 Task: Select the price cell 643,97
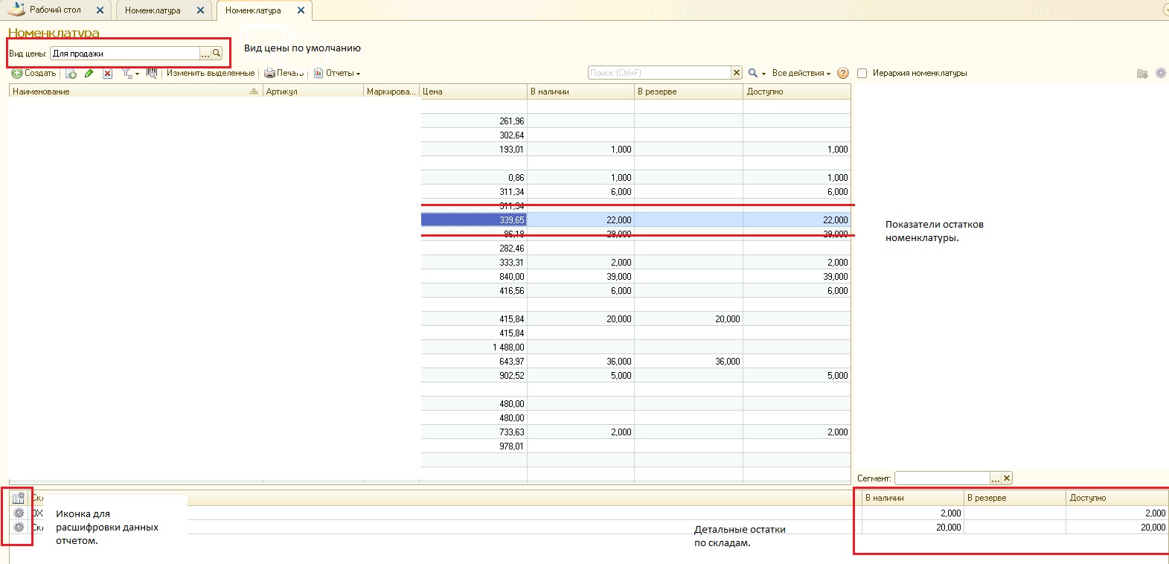point(474,361)
